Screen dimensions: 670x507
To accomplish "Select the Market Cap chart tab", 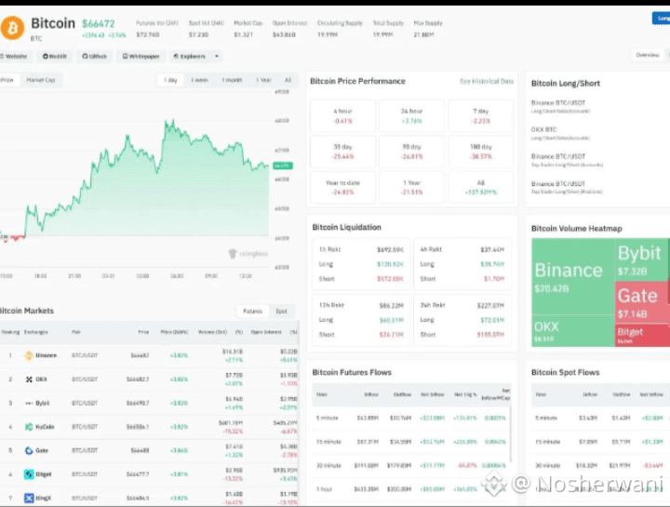I will point(41,80).
